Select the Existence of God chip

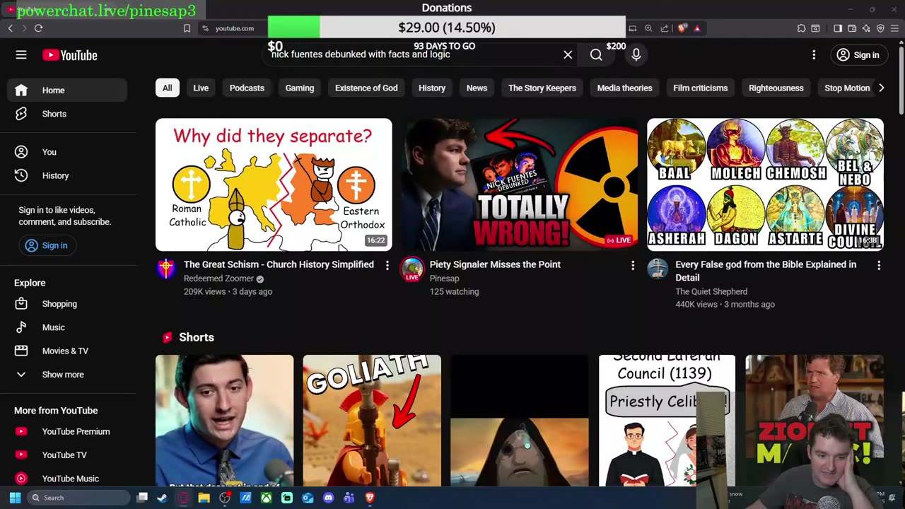click(x=366, y=88)
